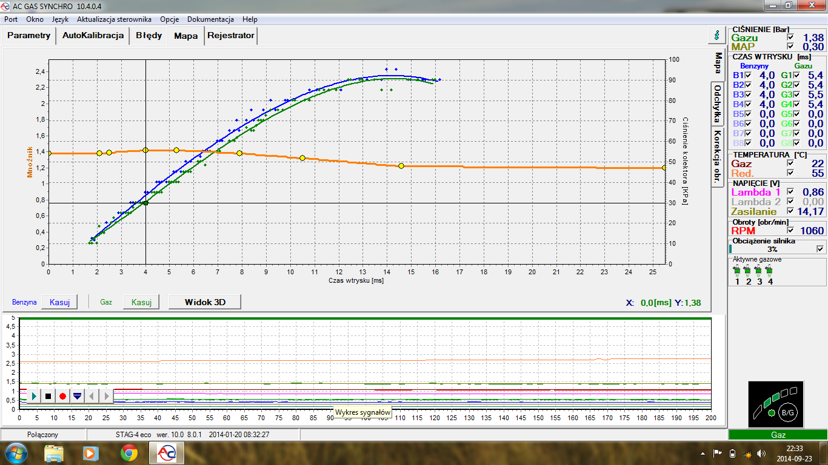Open the Okno menu

(x=35, y=19)
